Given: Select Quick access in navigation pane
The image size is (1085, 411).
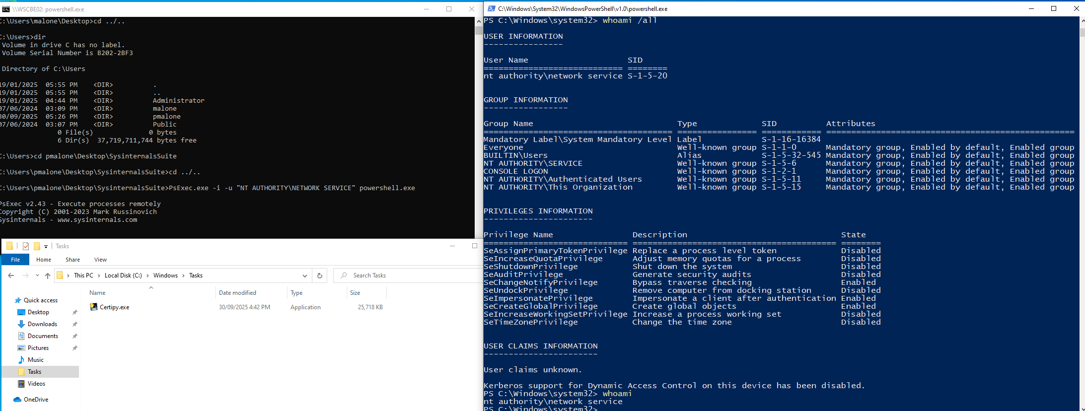Looking at the screenshot, I should pyautogui.click(x=41, y=300).
